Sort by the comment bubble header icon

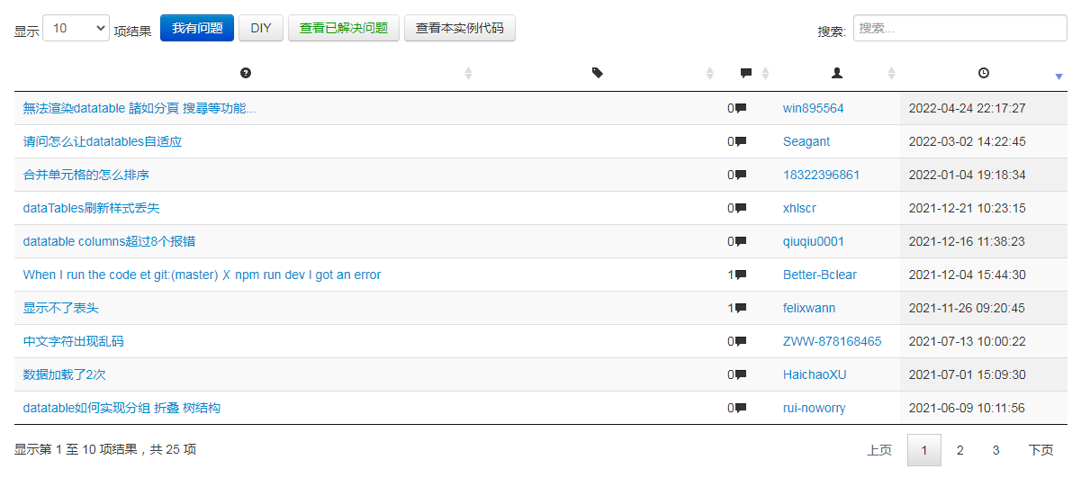(746, 73)
